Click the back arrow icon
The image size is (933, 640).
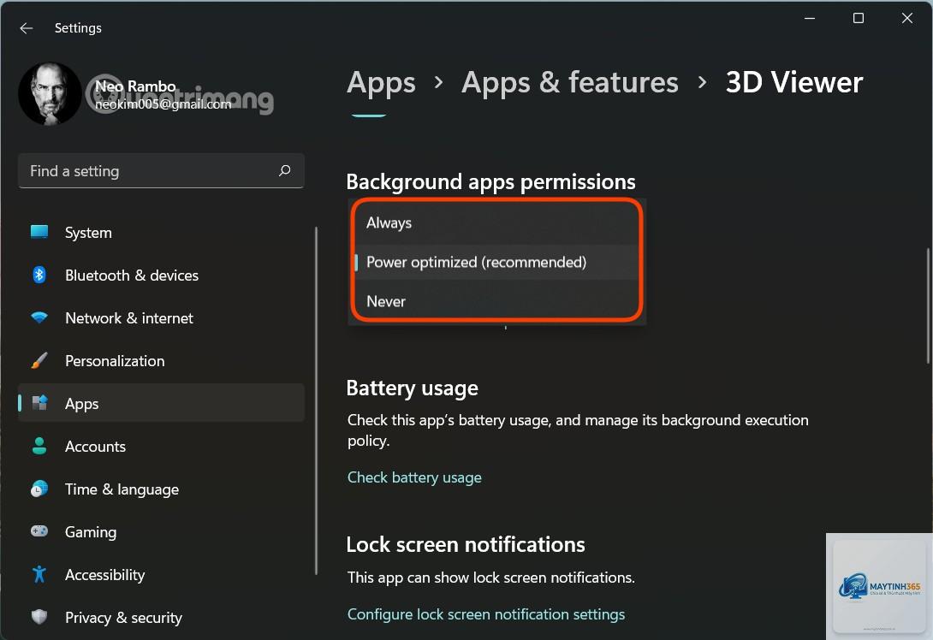click(x=27, y=28)
